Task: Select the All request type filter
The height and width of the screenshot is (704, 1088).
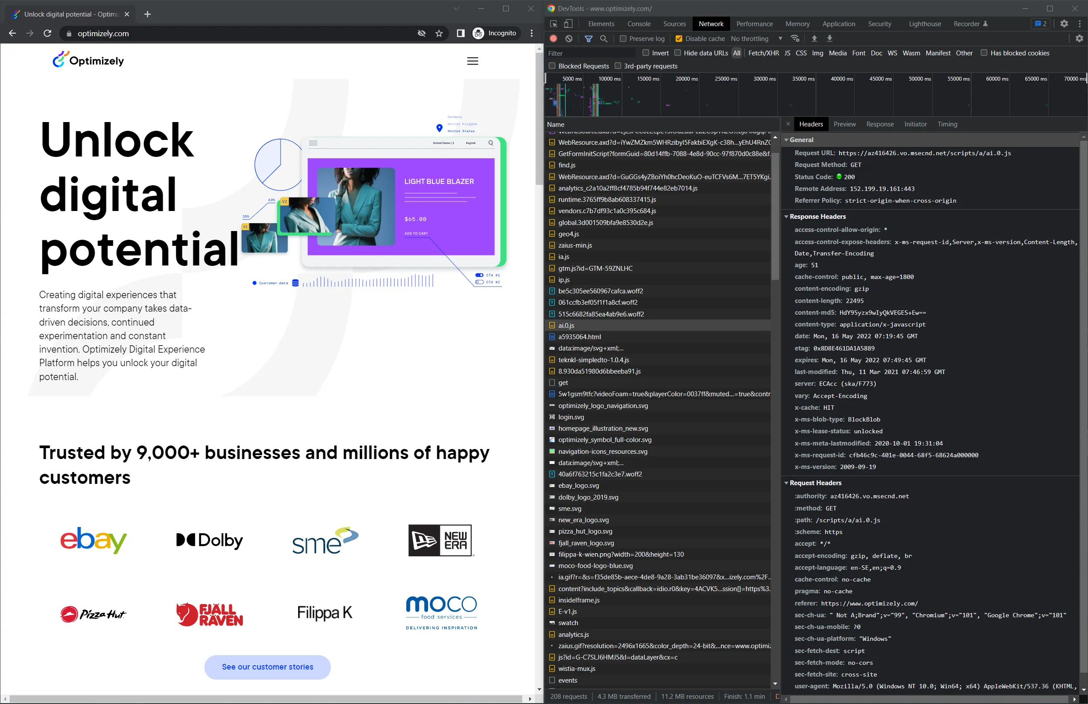Action: point(737,53)
